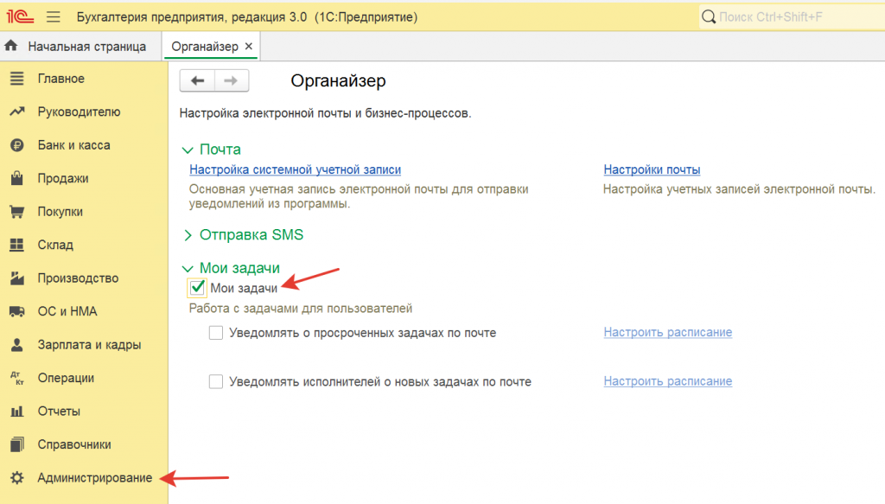Collapse the Мои задачи section
This screenshot has width=885, height=504.
coord(188,269)
